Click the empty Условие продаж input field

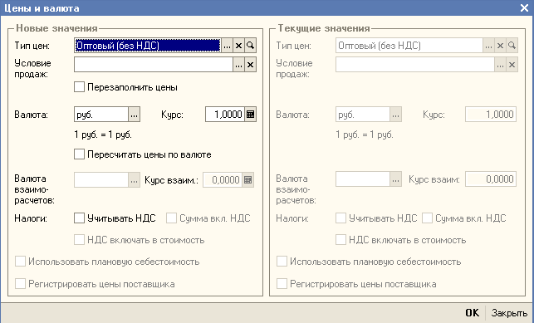[154, 65]
